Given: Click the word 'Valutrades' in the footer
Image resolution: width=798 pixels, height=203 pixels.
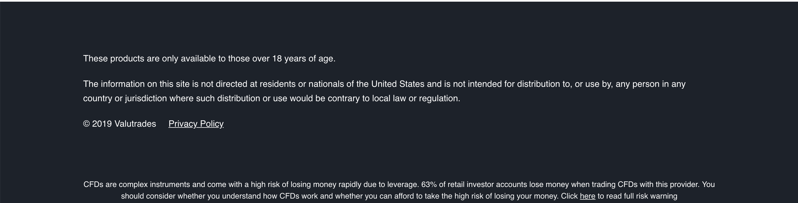Looking at the screenshot, I should 135,124.
